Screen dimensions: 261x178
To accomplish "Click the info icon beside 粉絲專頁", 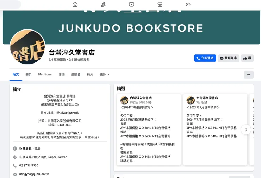I will click(x=15, y=149).
